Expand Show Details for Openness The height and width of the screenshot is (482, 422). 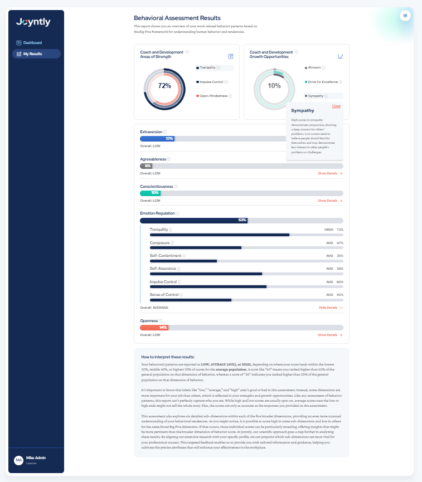point(330,335)
